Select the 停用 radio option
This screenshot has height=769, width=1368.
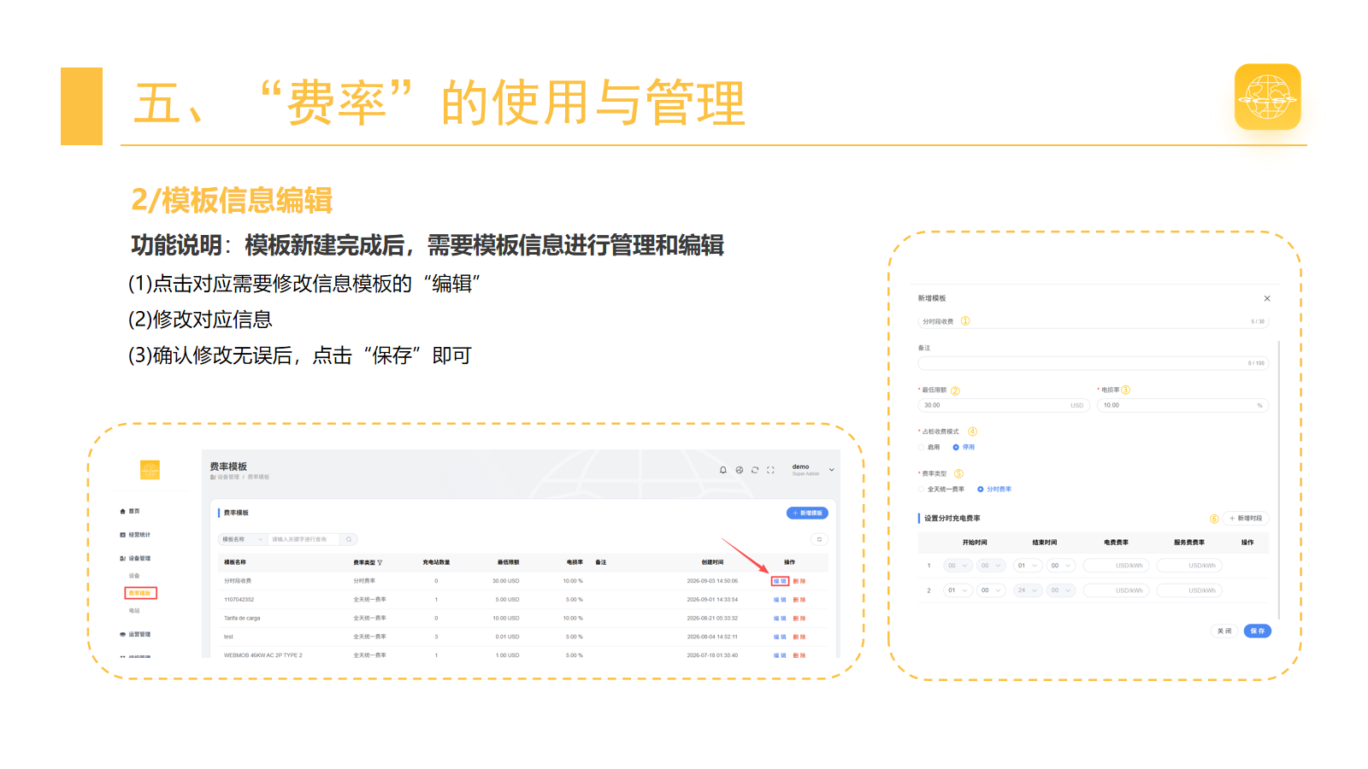click(964, 447)
